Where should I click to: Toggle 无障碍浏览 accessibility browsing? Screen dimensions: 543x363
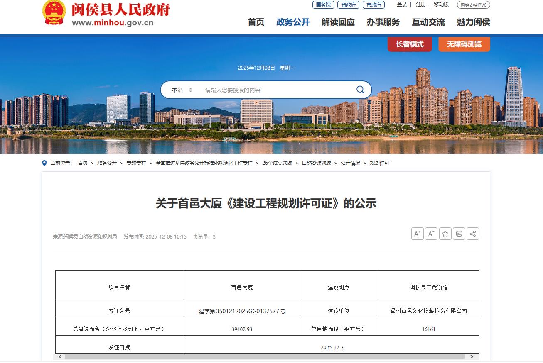pos(464,44)
